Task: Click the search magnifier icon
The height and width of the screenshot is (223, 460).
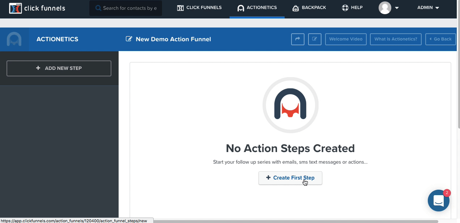Action: coord(98,8)
